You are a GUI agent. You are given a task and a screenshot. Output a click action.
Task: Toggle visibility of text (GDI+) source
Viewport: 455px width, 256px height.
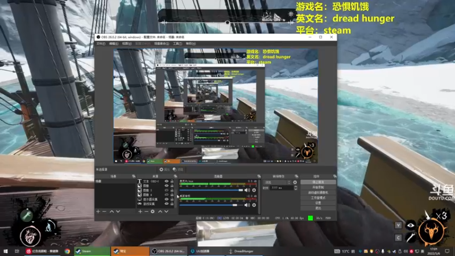[x=167, y=181]
